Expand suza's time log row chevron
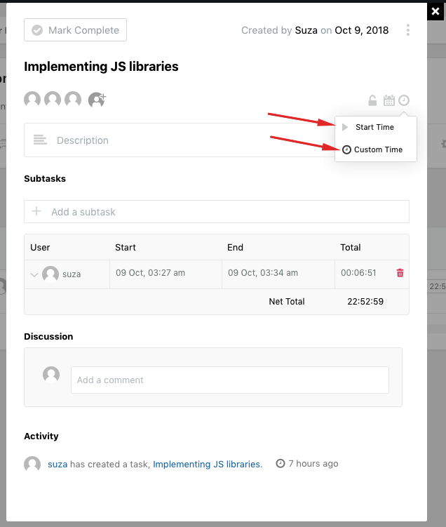The width and height of the screenshot is (446, 527). click(x=34, y=274)
